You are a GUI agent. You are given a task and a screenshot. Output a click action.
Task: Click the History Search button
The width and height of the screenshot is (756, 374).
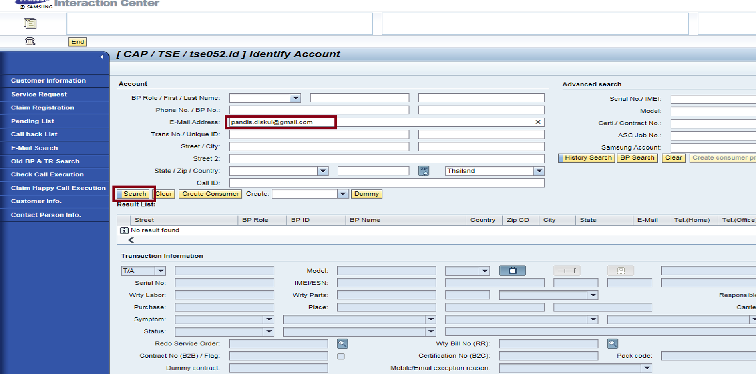[586, 158]
